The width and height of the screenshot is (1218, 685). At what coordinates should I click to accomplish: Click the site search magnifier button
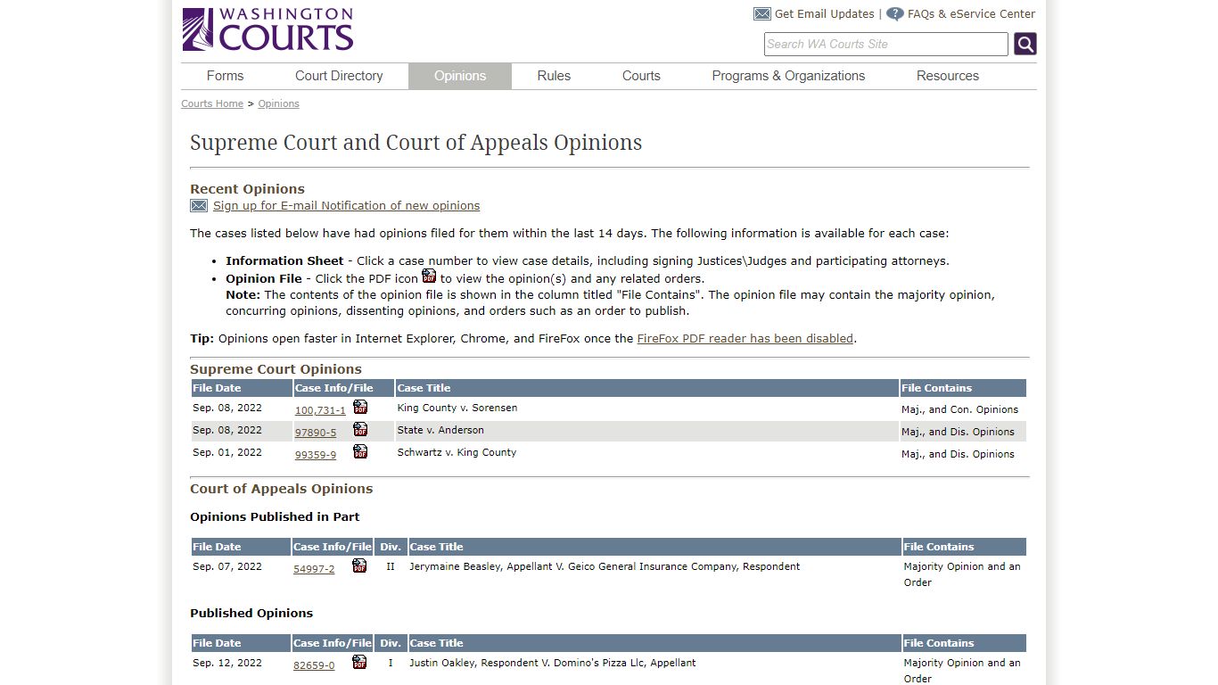pos(1025,44)
